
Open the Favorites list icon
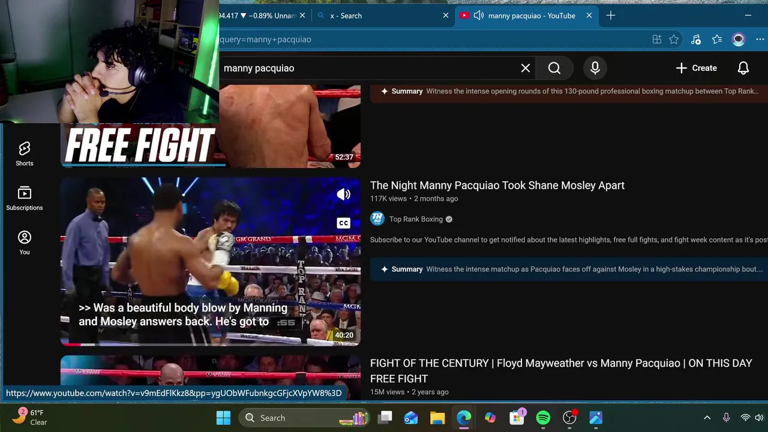coord(717,40)
